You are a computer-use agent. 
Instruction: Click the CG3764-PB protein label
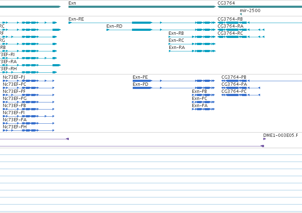tap(234, 77)
